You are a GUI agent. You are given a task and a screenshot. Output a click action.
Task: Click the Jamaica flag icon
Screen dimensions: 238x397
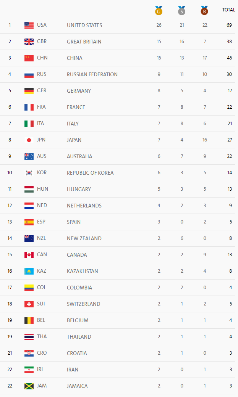pyautogui.click(x=29, y=386)
